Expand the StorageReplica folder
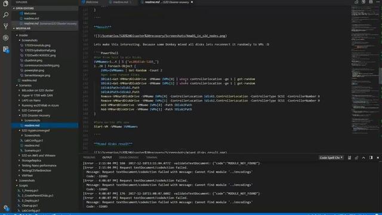Image resolution: width=382 pixels, height=215 pixels. tap(31, 161)
